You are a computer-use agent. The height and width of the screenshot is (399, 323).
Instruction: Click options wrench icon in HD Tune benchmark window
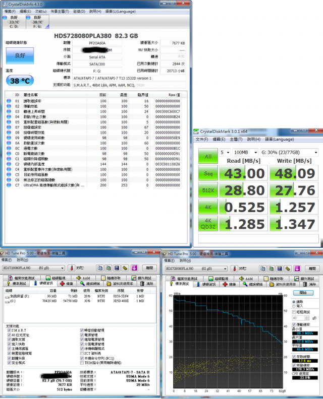[288, 269]
